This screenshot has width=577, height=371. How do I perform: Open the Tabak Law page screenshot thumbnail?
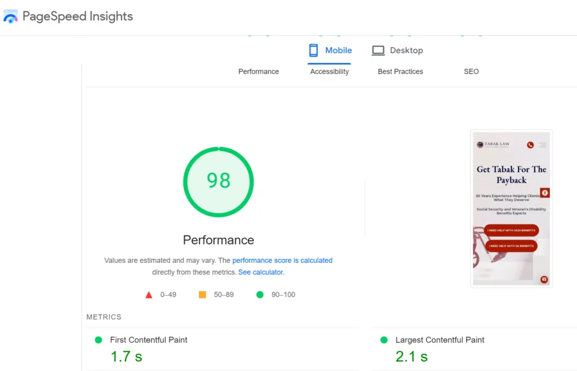click(x=512, y=208)
